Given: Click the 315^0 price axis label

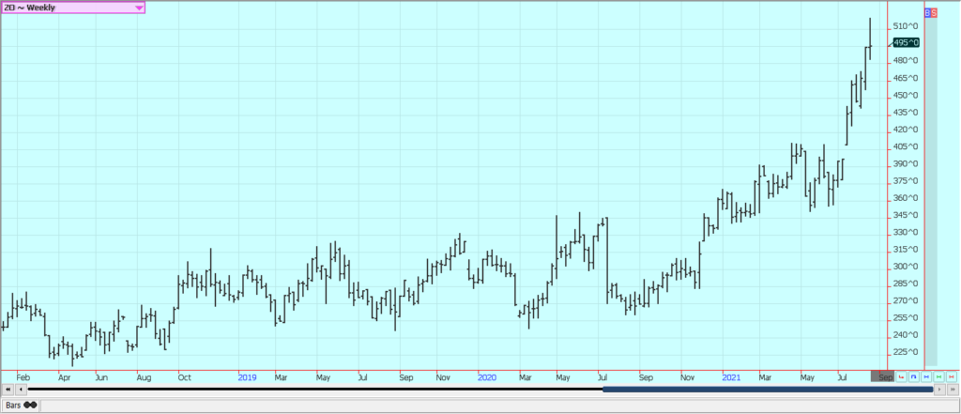Looking at the screenshot, I should click(x=906, y=250).
